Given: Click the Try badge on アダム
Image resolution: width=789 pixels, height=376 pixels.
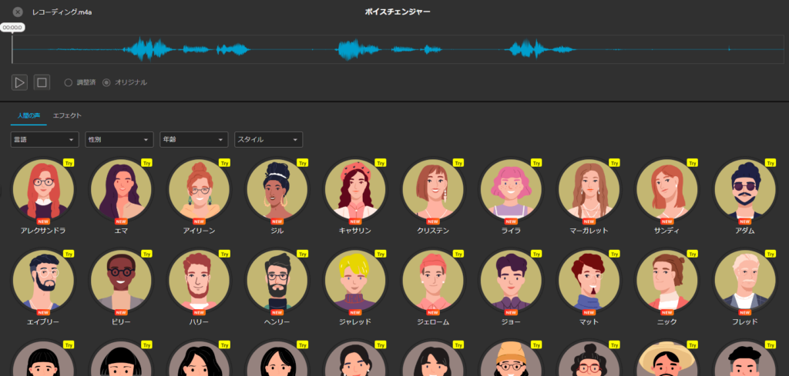Looking at the screenshot, I should tap(771, 163).
